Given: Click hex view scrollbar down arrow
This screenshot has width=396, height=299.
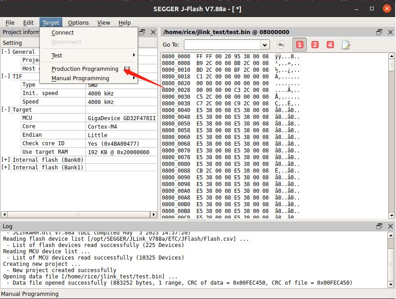Looking at the screenshot, I should (x=392, y=216).
